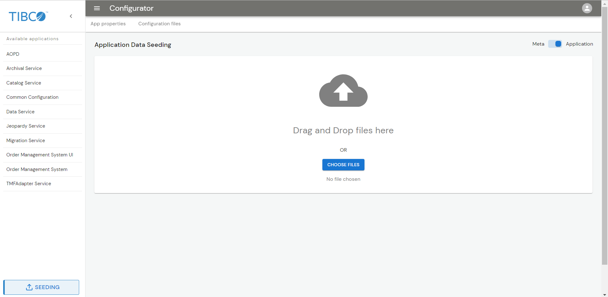The width and height of the screenshot is (608, 297).
Task: Click the CHOOSE FILES button
Action: [343, 165]
